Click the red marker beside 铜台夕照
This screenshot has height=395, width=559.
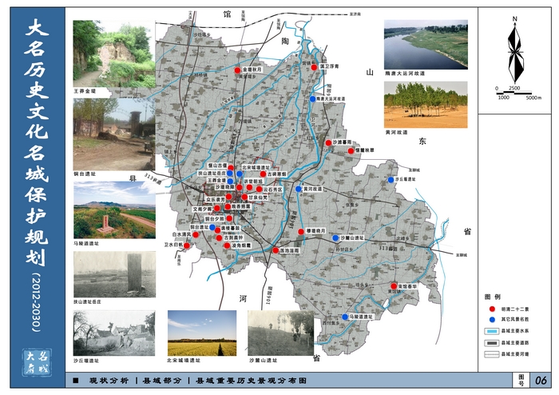[x=229, y=218]
